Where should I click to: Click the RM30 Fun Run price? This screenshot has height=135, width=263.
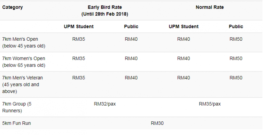[x=157, y=123]
